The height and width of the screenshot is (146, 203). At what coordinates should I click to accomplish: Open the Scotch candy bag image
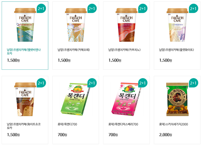pyautogui.click(x=177, y=99)
